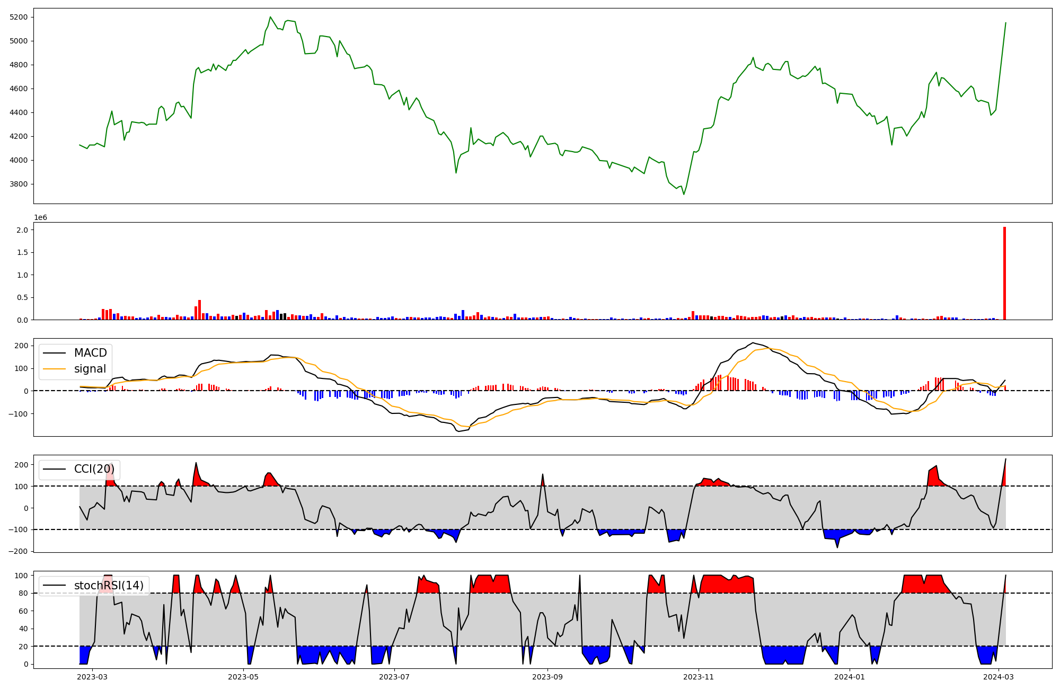The width and height of the screenshot is (1060, 689).
Task: Click the orange signal legend line swatch
Action: click(55, 369)
